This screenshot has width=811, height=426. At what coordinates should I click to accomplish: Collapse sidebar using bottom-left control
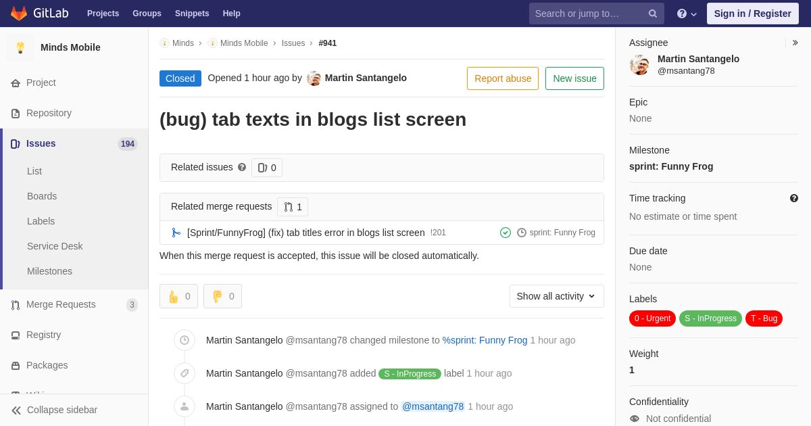tap(54, 410)
